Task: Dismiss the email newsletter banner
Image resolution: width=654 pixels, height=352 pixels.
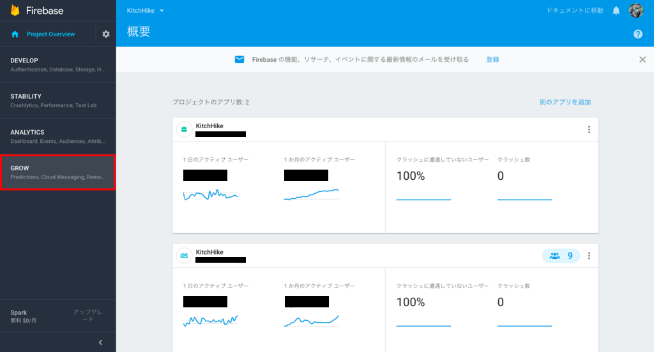Action: pos(643,59)
